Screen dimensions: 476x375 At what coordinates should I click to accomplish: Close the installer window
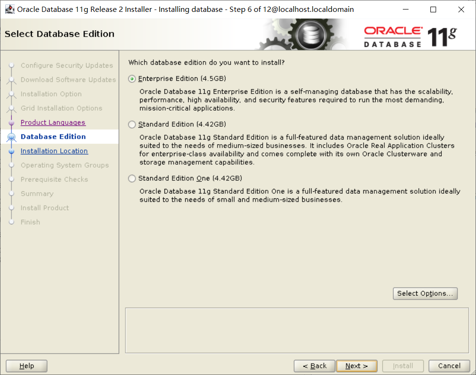[461, 9]
